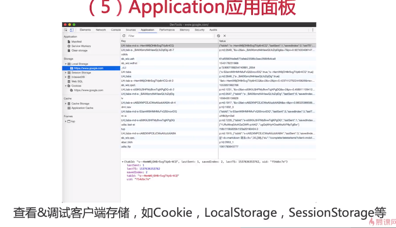Activate the inspect element picker icon
Screen dimensions: 396x228
pyautogui.click(x=66, y=30)
